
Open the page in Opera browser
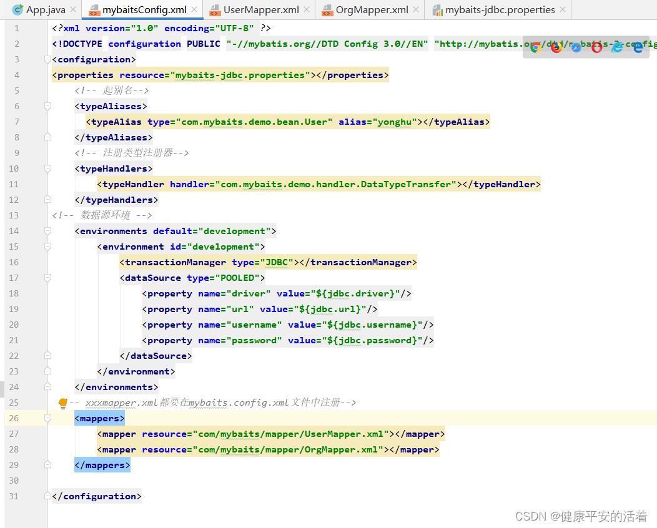596,47
